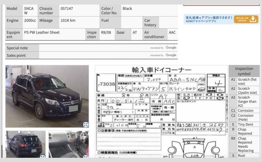The height and width of the screenshot is (162, 262).
Task: Click the Car history cell
Action: (150, 23)
